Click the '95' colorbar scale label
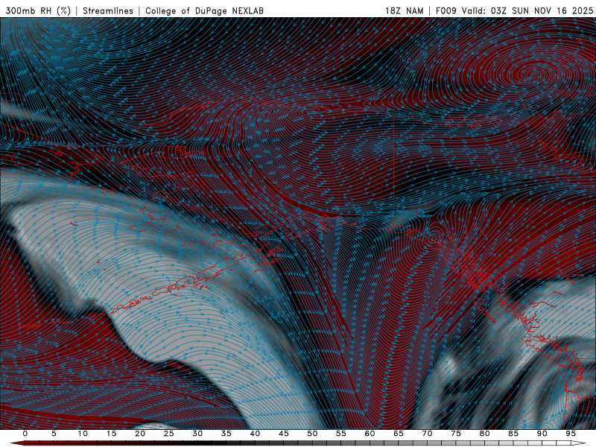The height and width of the screenshot is (447, 596). click(x=571, y=434)
